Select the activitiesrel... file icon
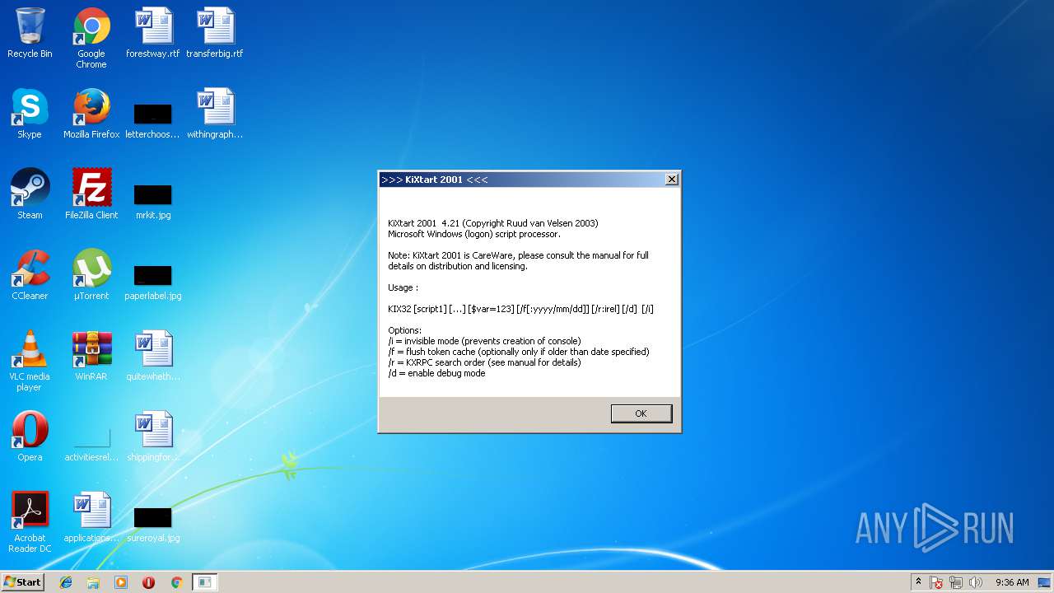The image size is (1054, 593). coord(91,443)
